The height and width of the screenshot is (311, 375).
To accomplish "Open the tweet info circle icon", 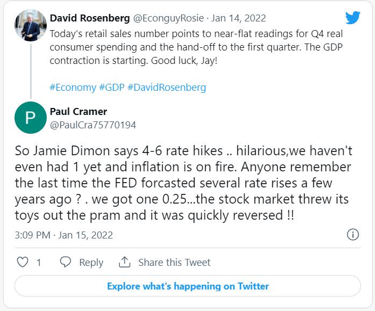I will click(353, 235).
